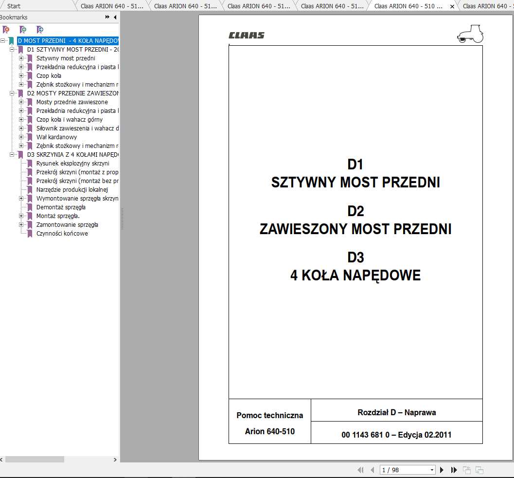Screen dimensions: 514x478
Task: Click the previous view icon in page navigation
Action: tap(467, 470)
